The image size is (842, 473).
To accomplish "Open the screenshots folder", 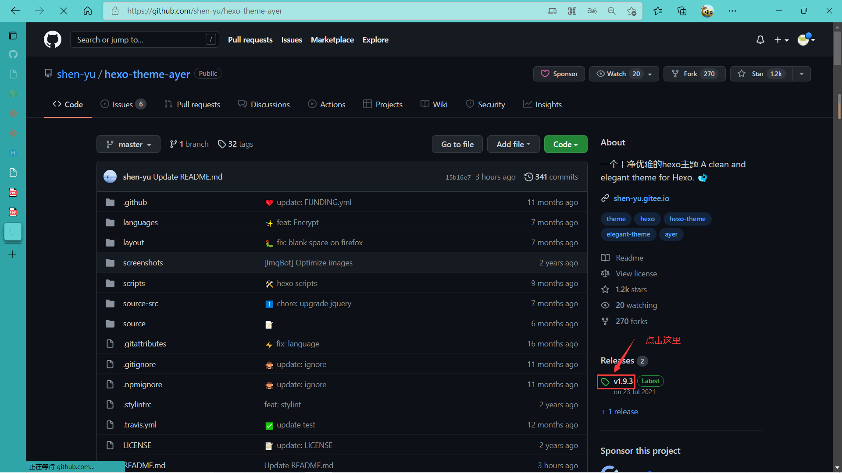I will [x=143, y=263].
